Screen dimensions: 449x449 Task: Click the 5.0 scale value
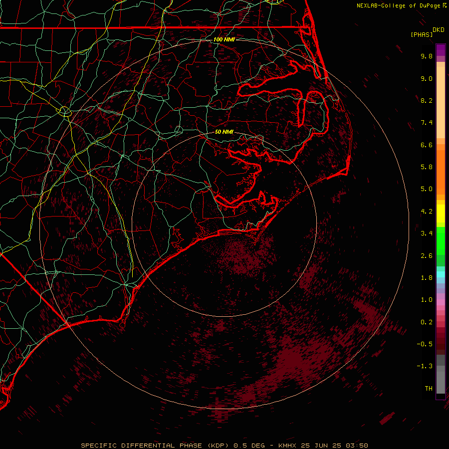pos(427,189)
